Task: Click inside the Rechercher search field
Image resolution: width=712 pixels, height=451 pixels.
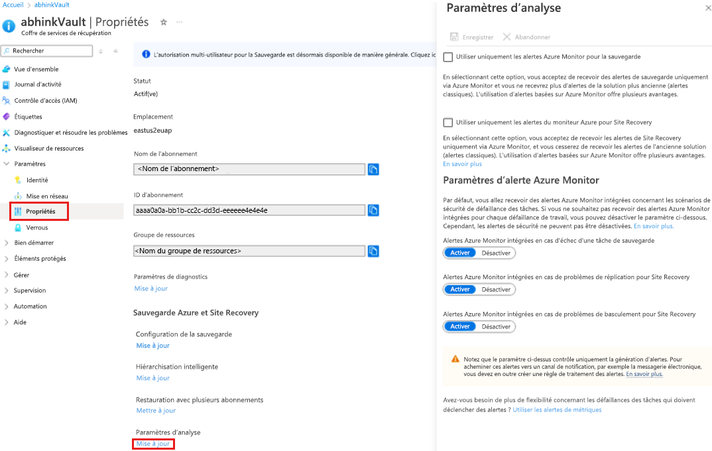Action: pyautogui.click(x=46, y=51)
